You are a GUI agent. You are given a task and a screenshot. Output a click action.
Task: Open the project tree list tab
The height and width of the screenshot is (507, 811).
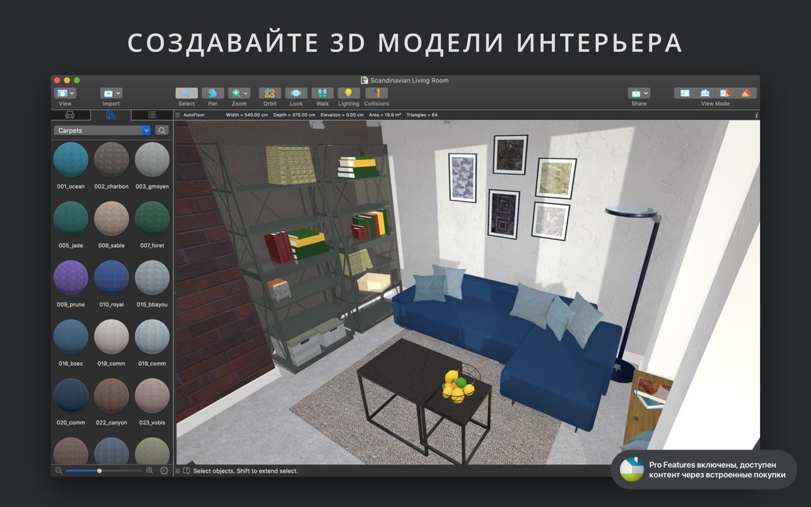151,115
